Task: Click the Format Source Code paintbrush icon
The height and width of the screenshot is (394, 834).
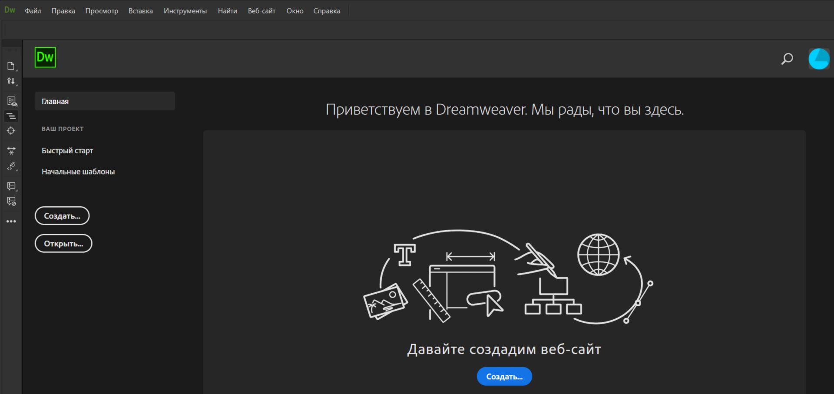Action: (x=12, y=166)
